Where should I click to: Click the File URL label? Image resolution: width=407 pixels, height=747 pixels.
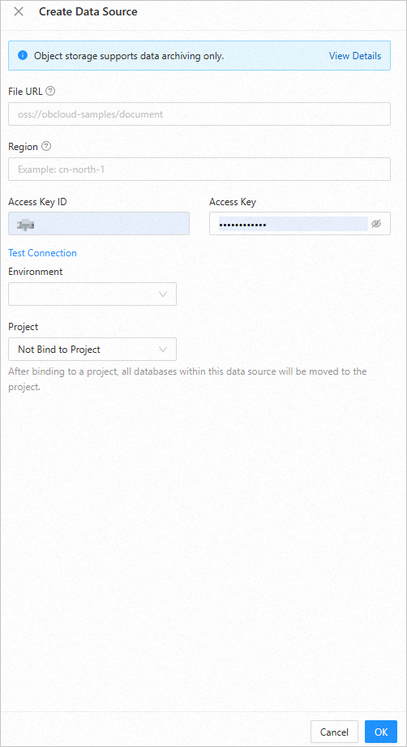(x=26, y=91)
